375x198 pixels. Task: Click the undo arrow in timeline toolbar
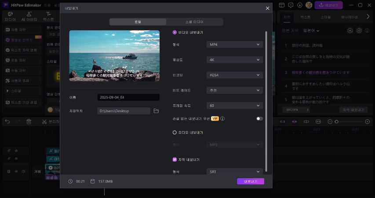[x=7, y=121]
